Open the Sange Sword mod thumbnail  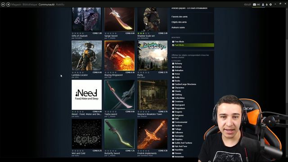coord(119,19)
